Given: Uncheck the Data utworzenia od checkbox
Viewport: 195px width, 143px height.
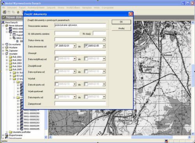Looking at the screenshot, I should (x=57, y=46).
